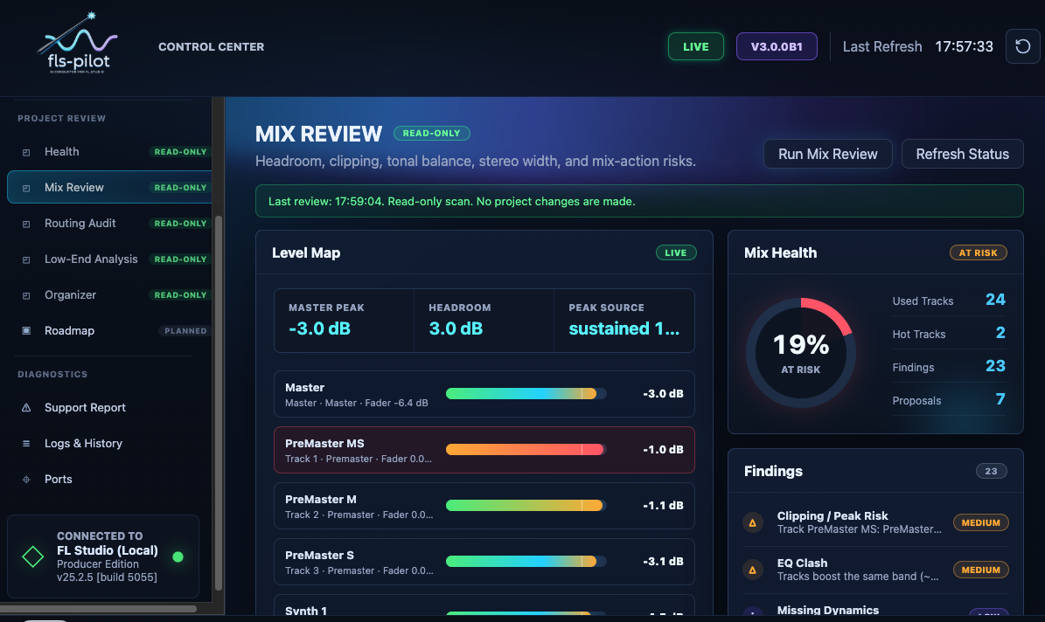
Task: Click the Run Mix Review button
Action: (828, 154)
